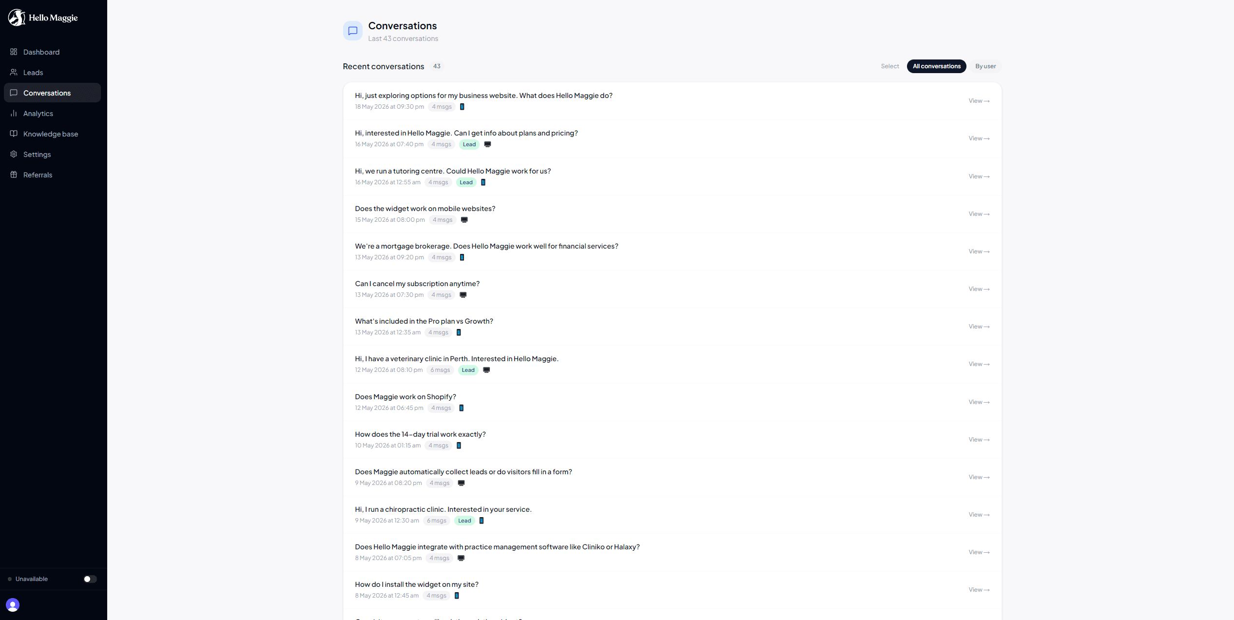Click desktop icon on mobile websites conversation
Viewport: 1234px width, 620px height.
tap(464, 220)
